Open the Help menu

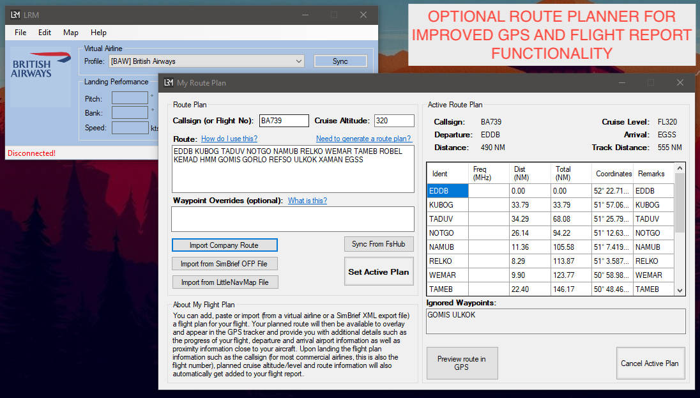(x=98, y=33)
